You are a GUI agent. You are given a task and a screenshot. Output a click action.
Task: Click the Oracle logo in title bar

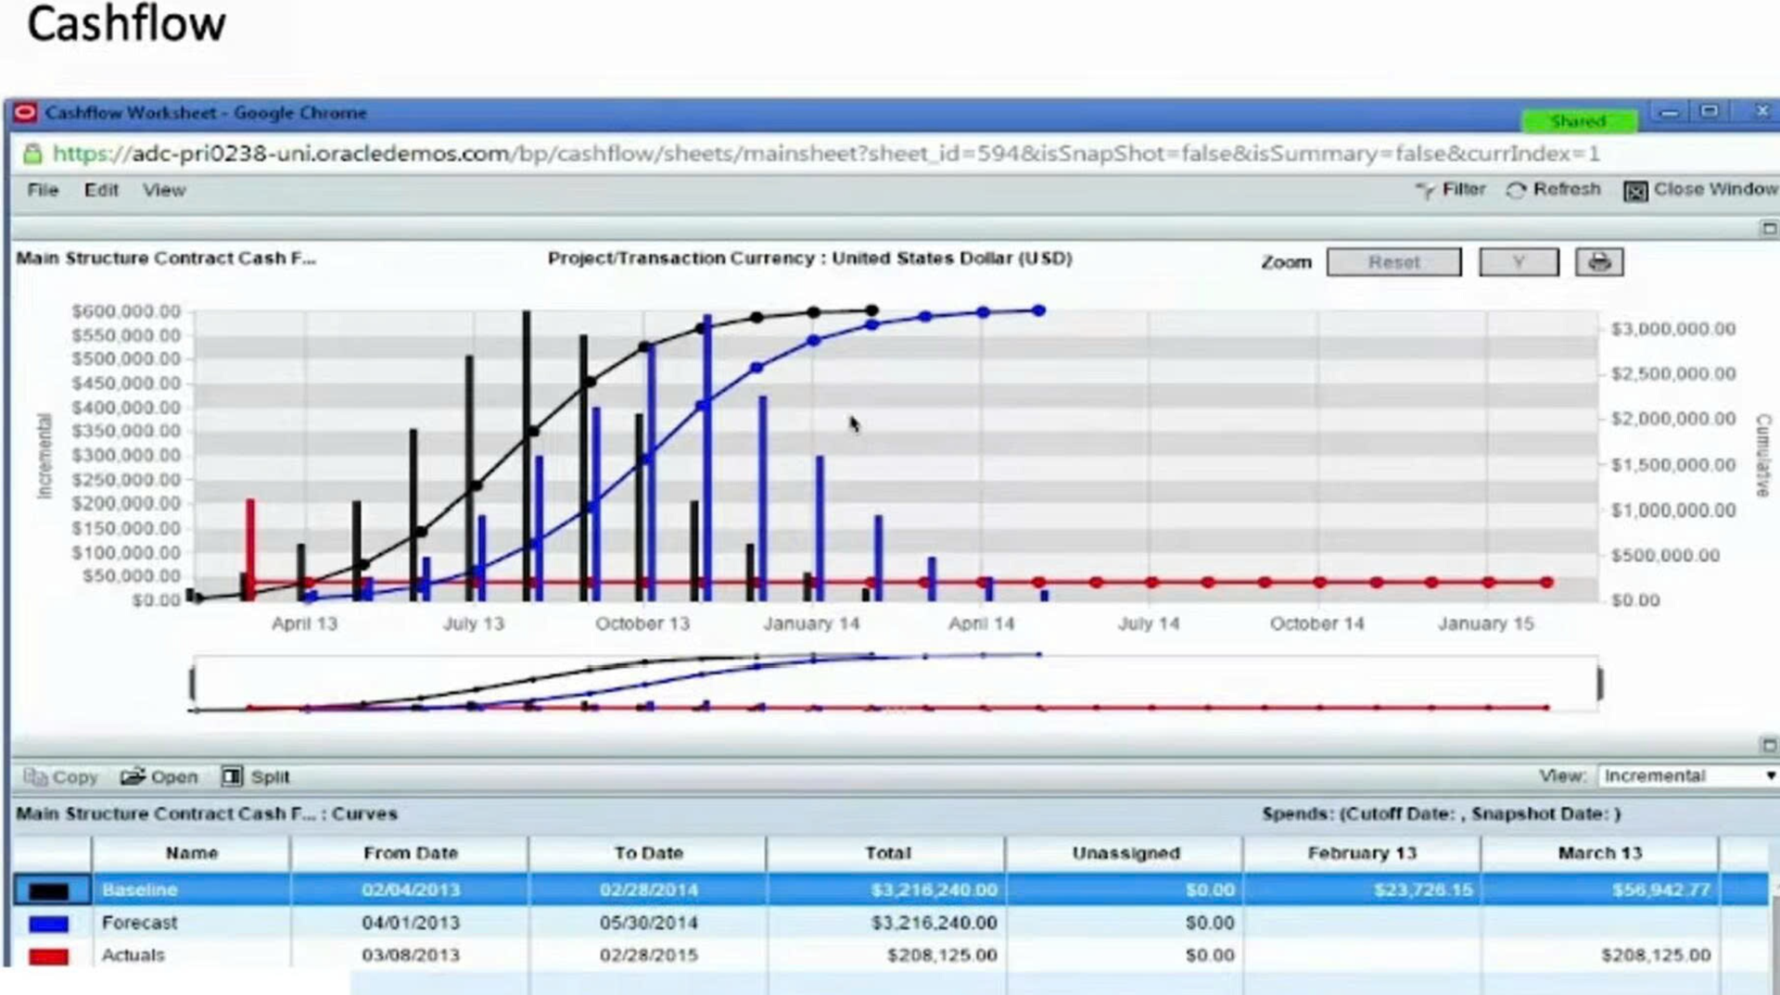(x=25, y=113)
